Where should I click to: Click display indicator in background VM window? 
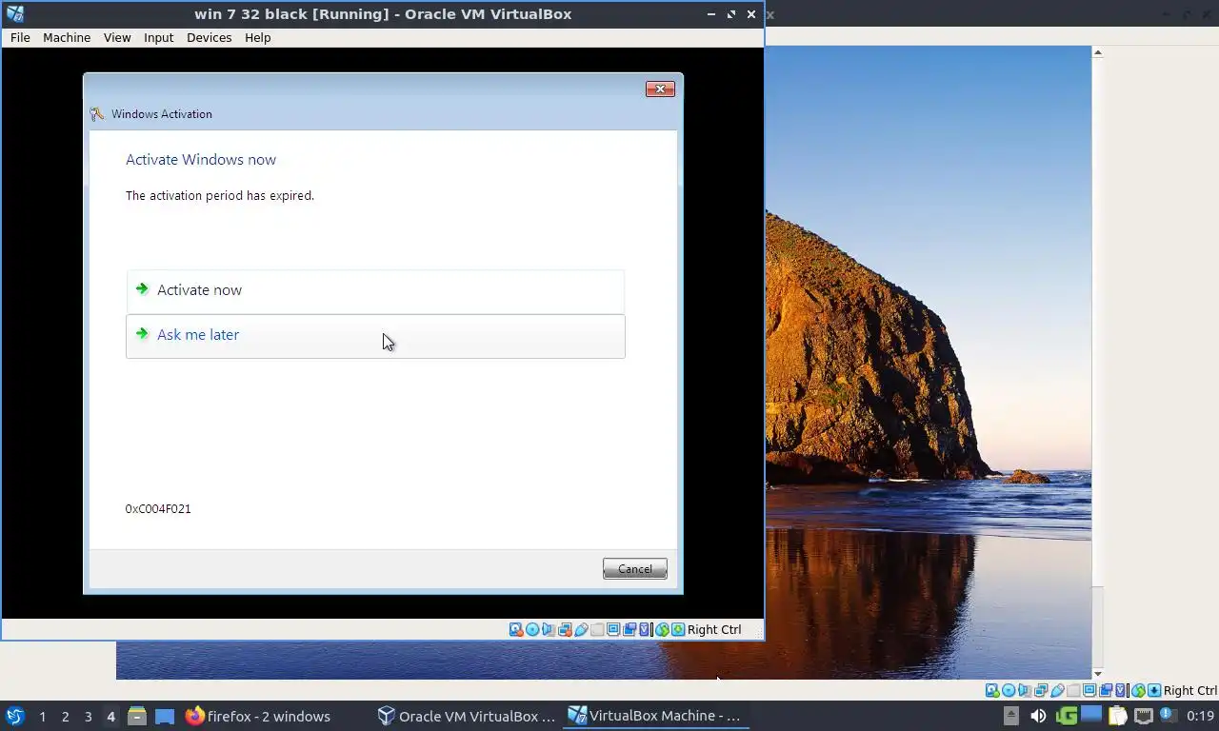tap(1089, 690)
